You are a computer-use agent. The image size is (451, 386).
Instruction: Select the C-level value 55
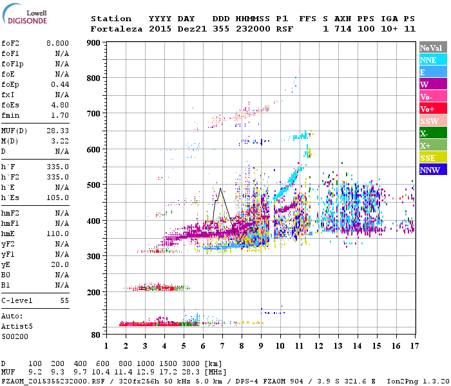coord(64,300)
